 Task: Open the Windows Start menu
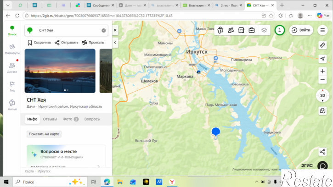pos(6,182)
